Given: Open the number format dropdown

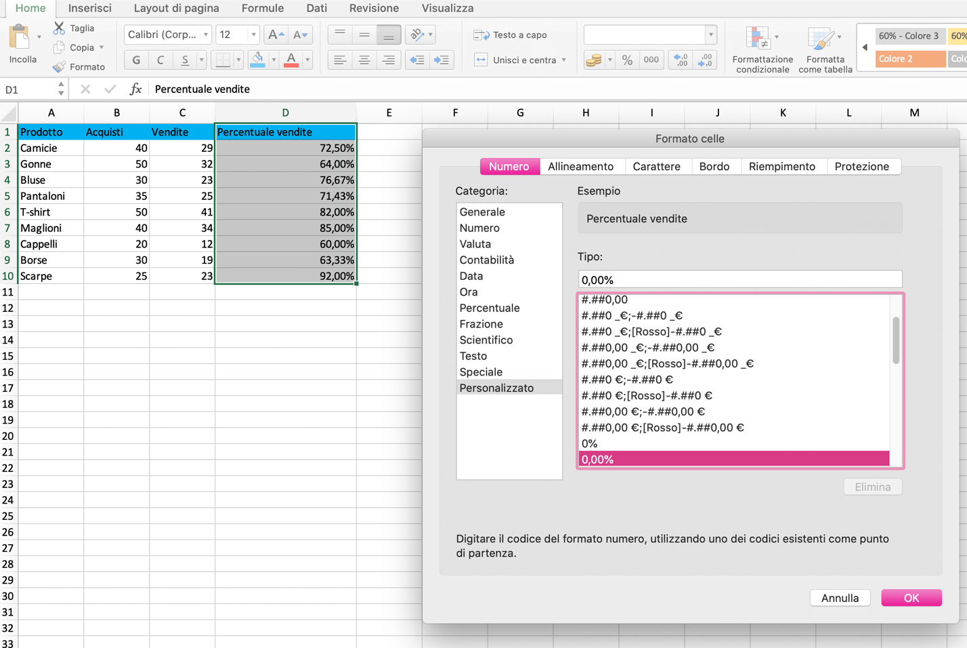Looking at the screenshot, I should (x=710, y=35).
